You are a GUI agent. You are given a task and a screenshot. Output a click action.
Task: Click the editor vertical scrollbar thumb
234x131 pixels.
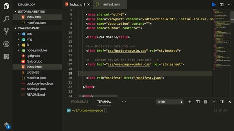(232, 17)
